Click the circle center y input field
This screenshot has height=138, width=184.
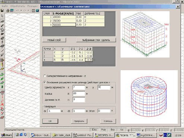coord(104,87)
